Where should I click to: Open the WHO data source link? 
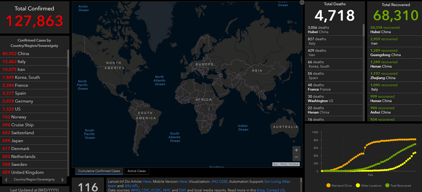click(x=136, y=190)
